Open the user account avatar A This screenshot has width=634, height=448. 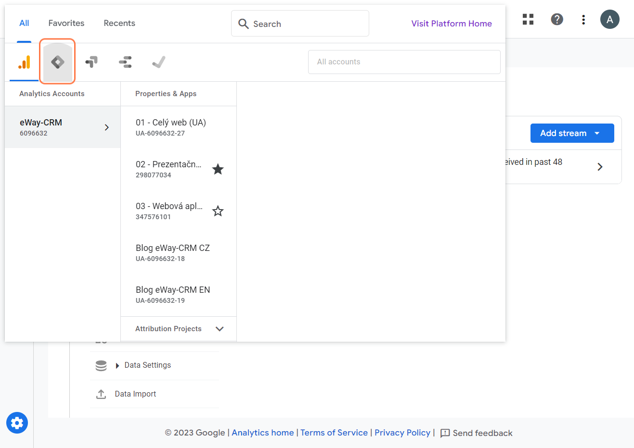pos(610,19)
